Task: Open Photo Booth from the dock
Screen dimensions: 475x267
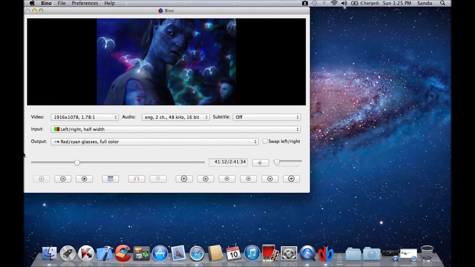Action: click(271, 253)
